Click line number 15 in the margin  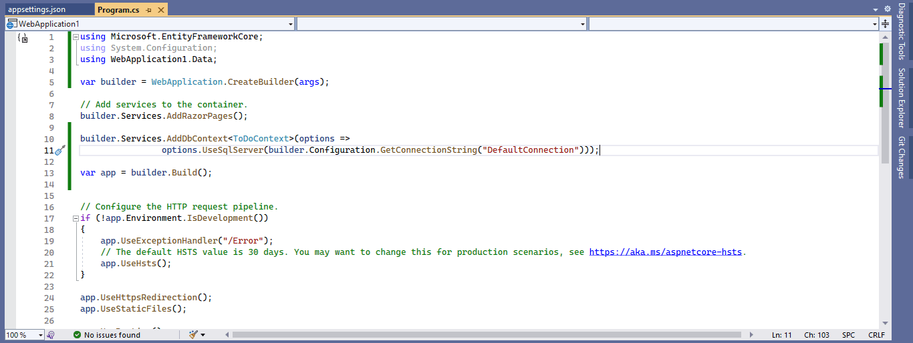49,196
